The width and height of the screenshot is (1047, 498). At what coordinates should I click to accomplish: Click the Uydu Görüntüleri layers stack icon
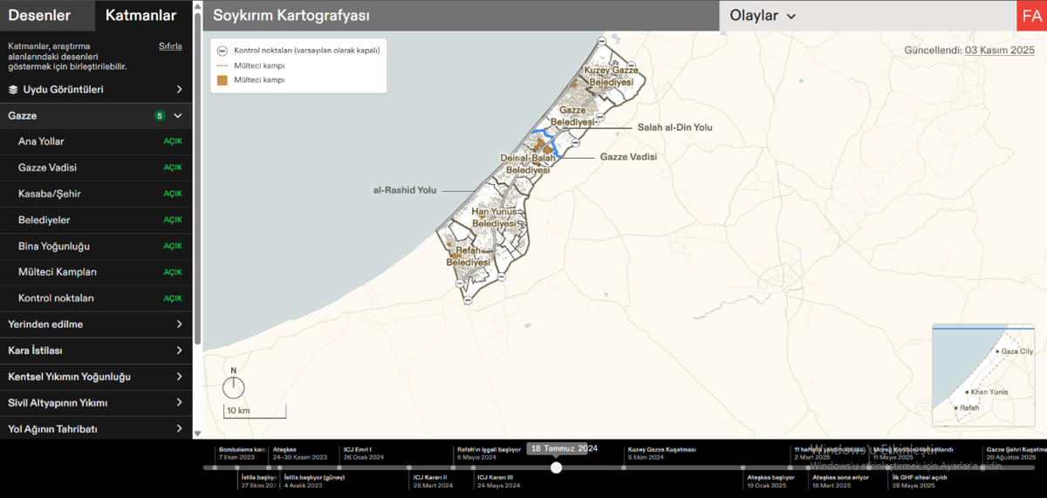(x=13, y=89)
